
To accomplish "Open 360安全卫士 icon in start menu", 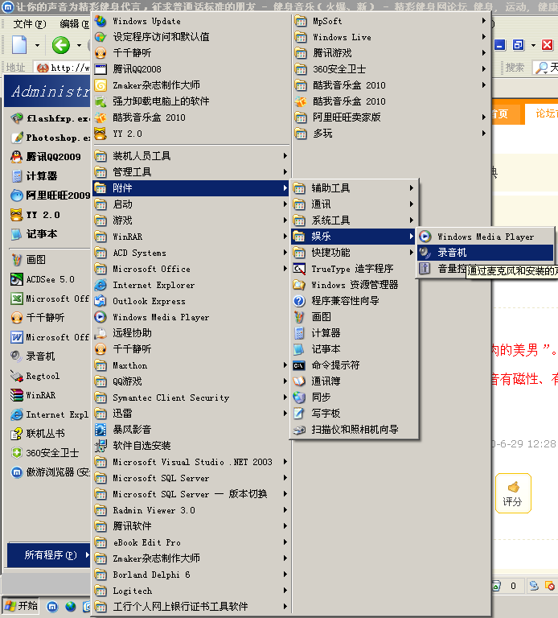I will tap(17, 453).
